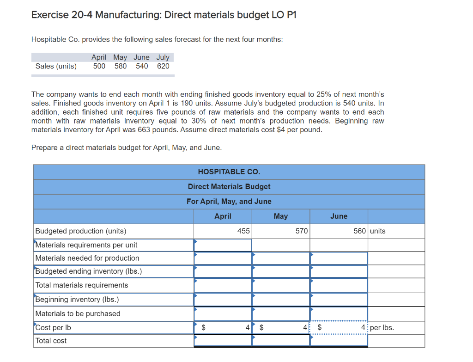The height and width of the screenshot is (362, 473).
Task: Select the June Budgeted ending inventory cell
Action: coord(339,272)
